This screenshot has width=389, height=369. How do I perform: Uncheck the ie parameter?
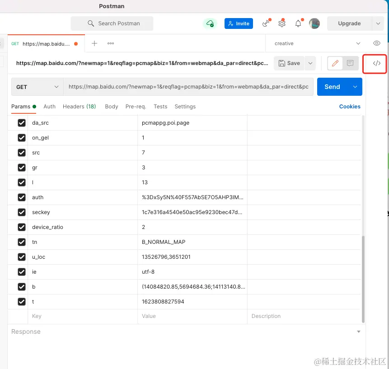22,272
